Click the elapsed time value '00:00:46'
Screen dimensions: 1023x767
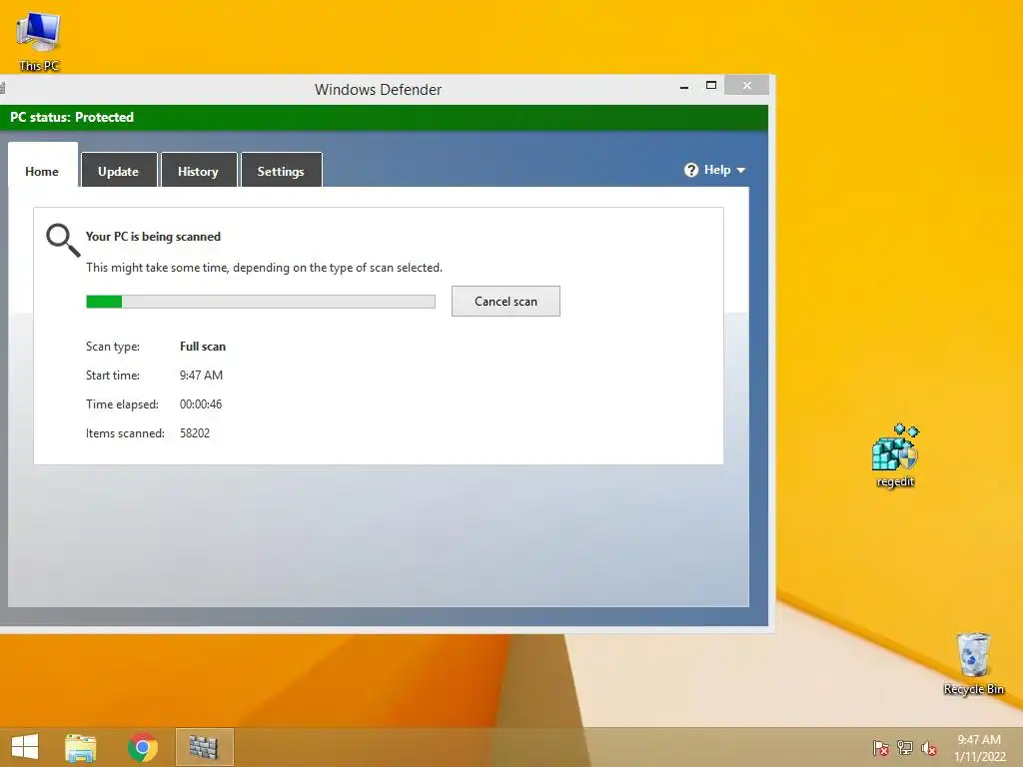pyautogui.click(x=201, y=404)
